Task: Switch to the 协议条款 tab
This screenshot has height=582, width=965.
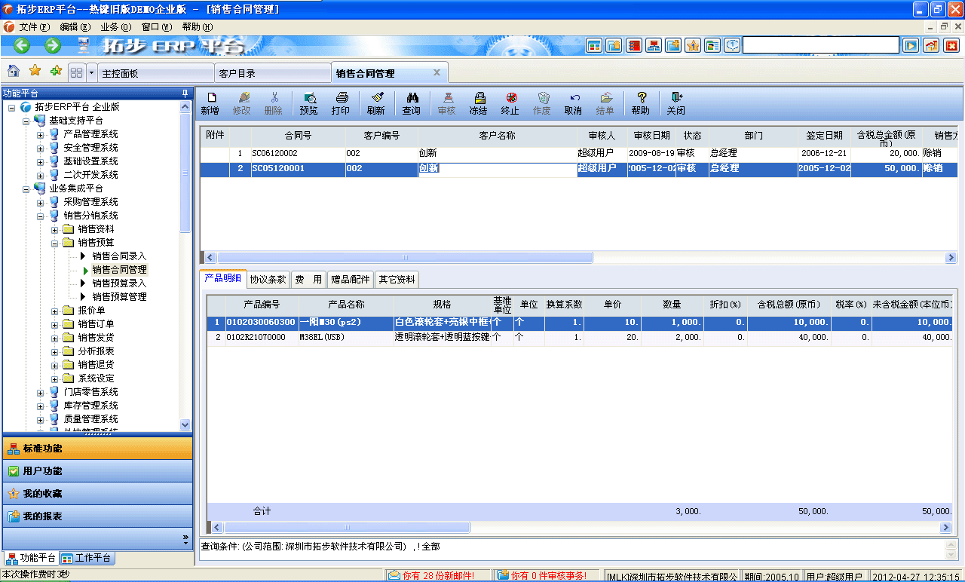Action: click(268, 278)
